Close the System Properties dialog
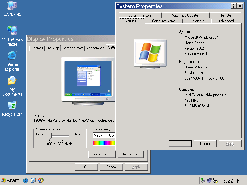 click(x=240, y=6)
